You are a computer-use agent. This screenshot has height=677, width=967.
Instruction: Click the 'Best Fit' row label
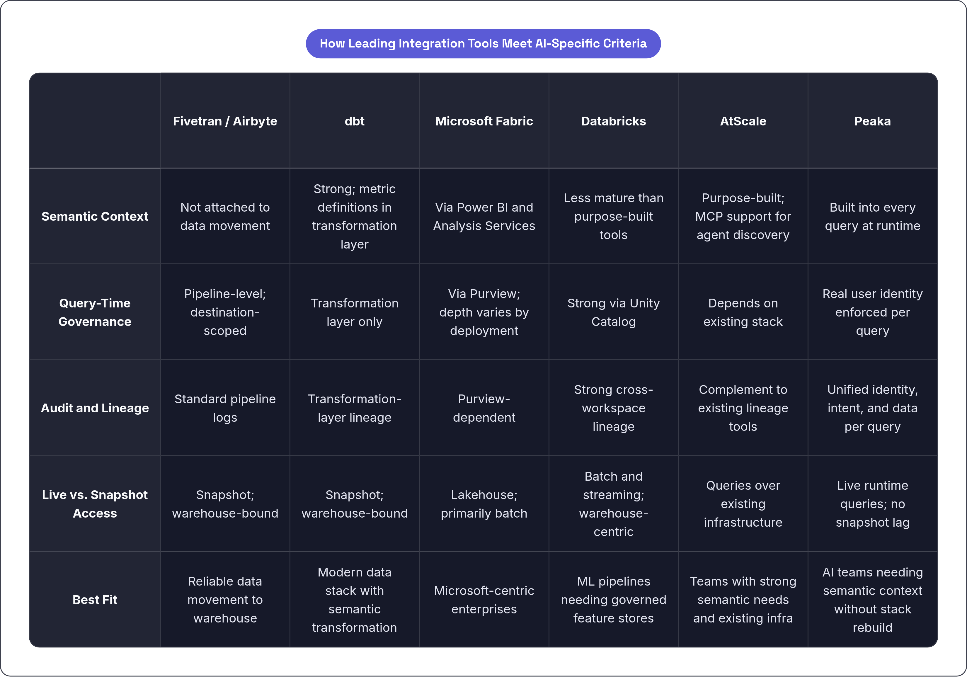[x=95, y=600]
